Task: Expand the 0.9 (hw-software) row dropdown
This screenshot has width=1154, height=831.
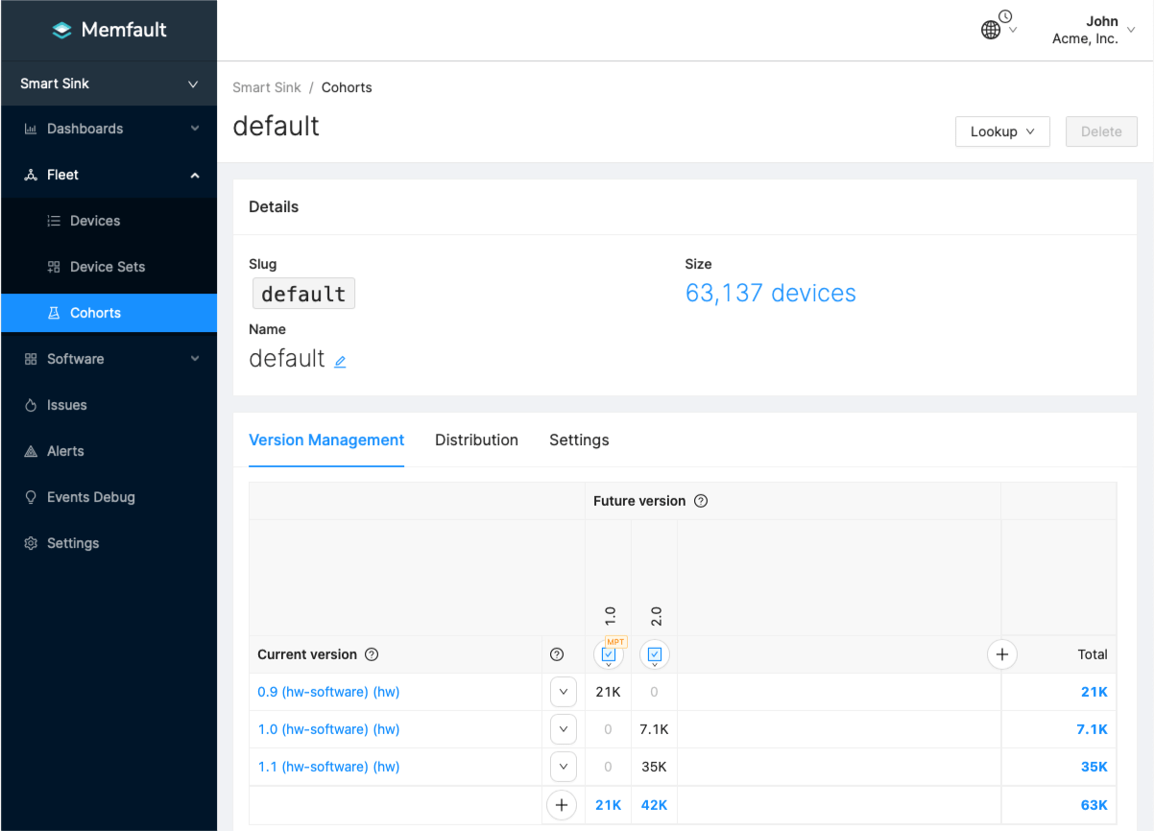Action: [563, 692]
